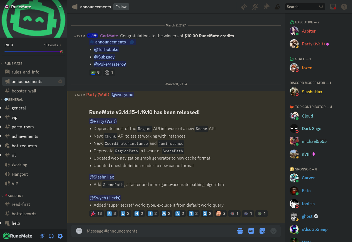Open the rules-and-info channel

coord(33,72)
